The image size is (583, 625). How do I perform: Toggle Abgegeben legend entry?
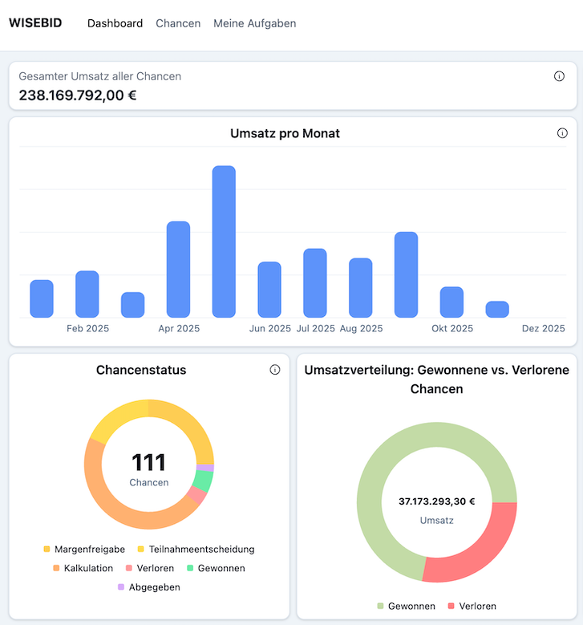tap(149, 587)
